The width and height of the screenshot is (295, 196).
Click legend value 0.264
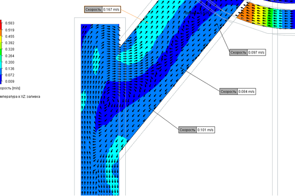[10, 56]
